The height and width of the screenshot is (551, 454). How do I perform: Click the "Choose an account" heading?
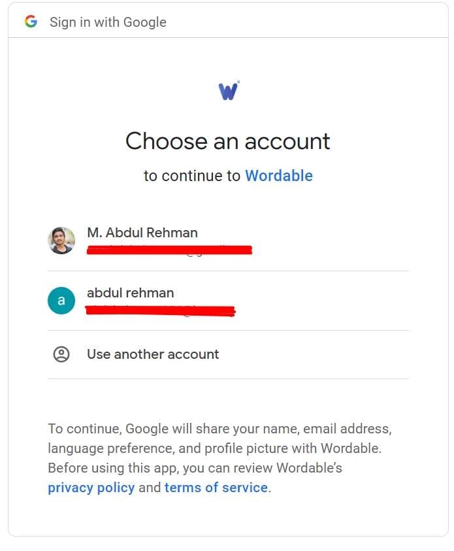pyautogui.click(x=228, y=141)
